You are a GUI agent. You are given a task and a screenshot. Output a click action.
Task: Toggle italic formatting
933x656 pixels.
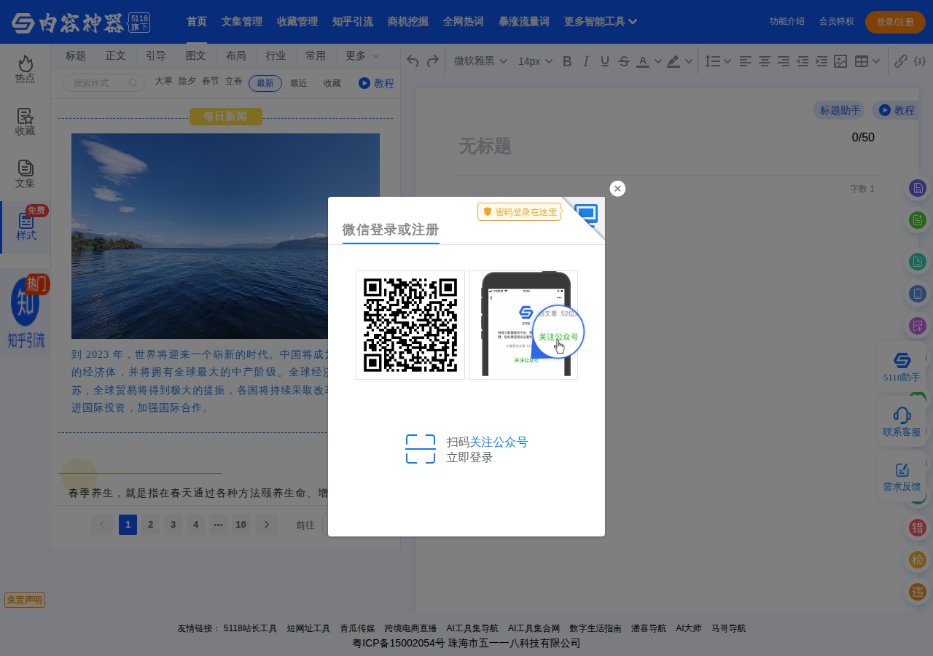(586, 61)
